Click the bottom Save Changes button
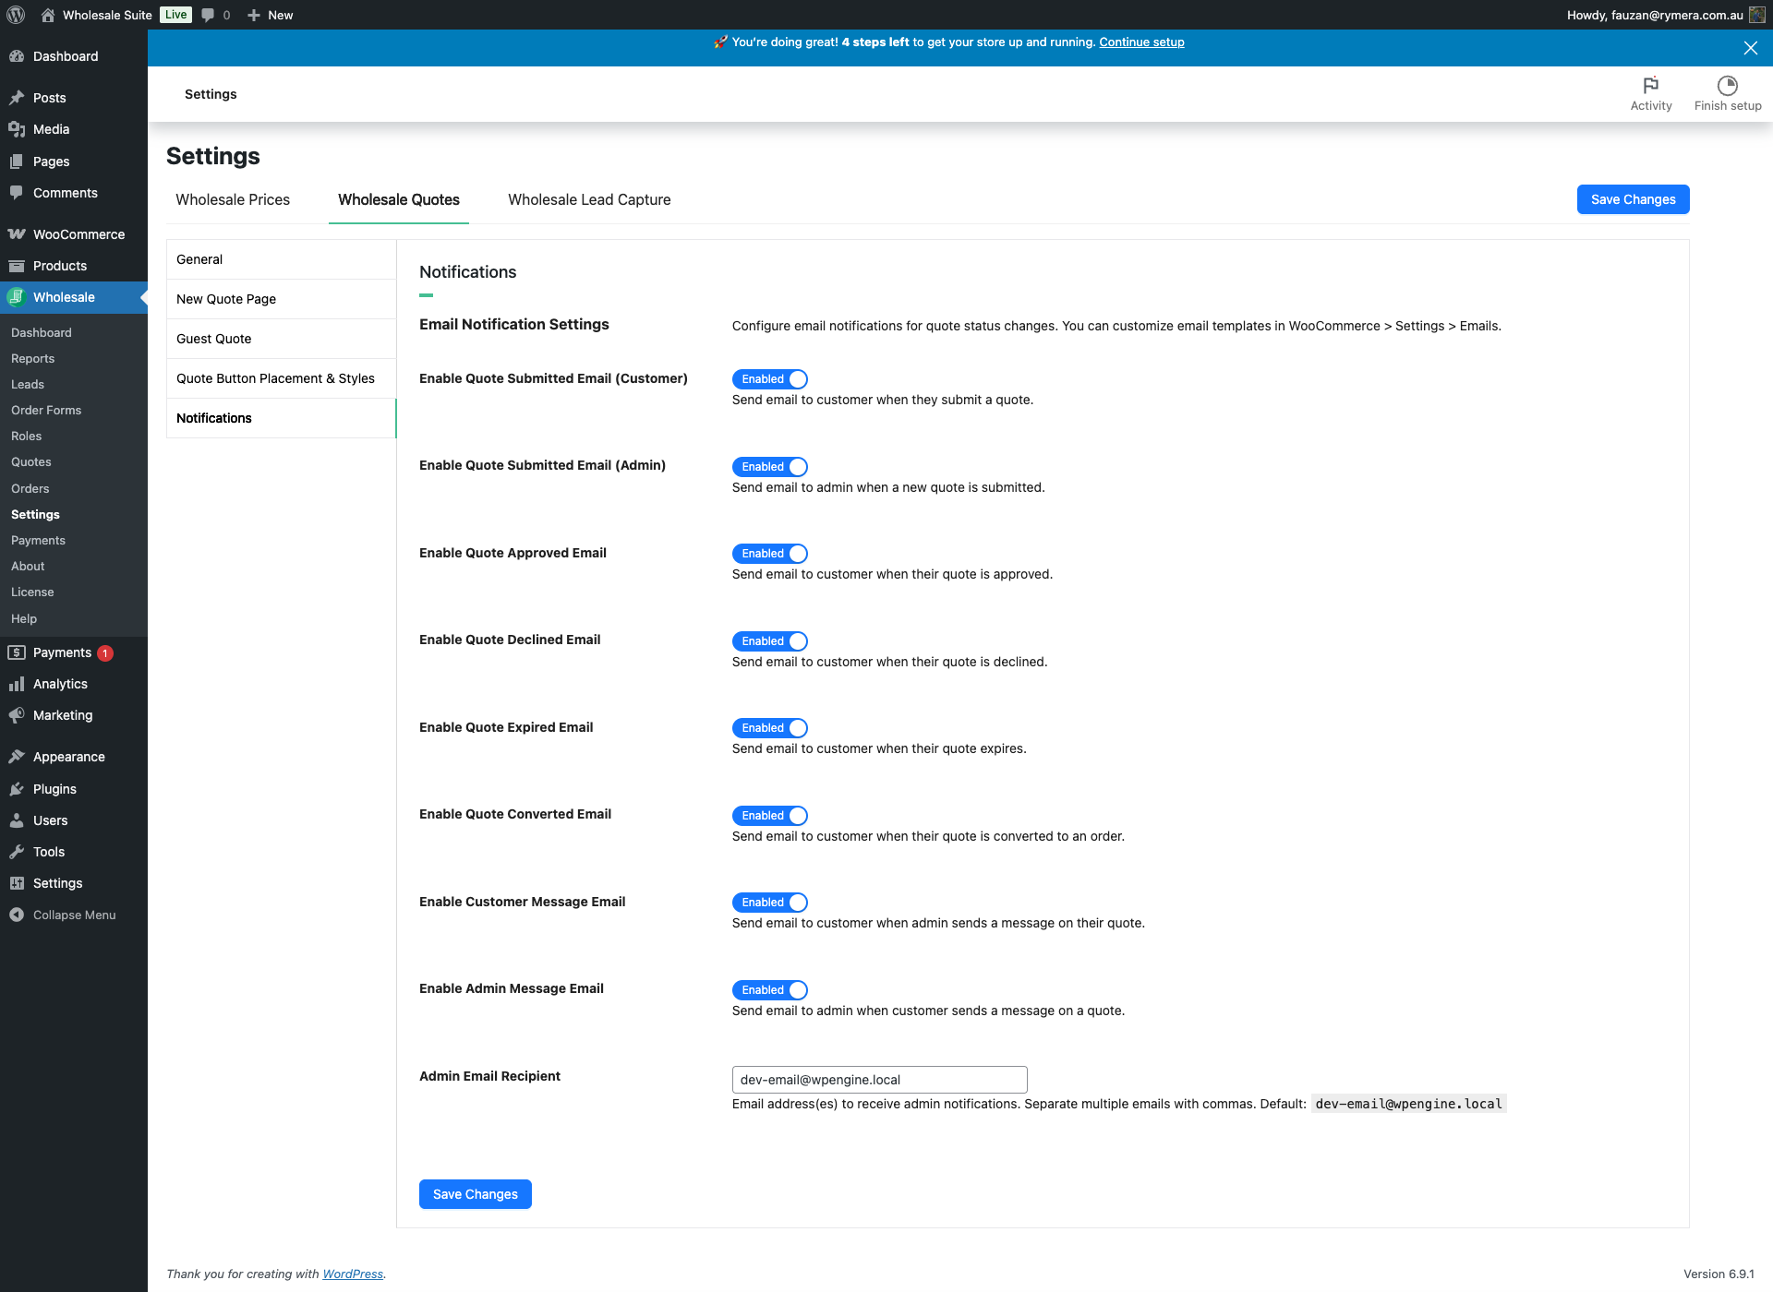This screenshot has width=1773, height=1292. (475, 1194)
